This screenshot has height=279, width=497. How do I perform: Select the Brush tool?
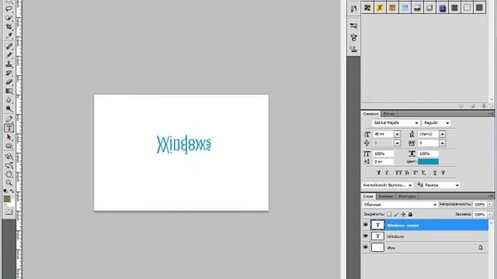(9, 55)
